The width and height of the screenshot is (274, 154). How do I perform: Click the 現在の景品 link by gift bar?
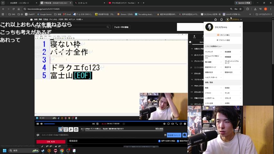point(159,129)
